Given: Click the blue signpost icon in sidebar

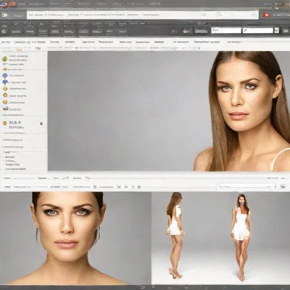Looking at the screenshot, I should click(x=5, y=82).
